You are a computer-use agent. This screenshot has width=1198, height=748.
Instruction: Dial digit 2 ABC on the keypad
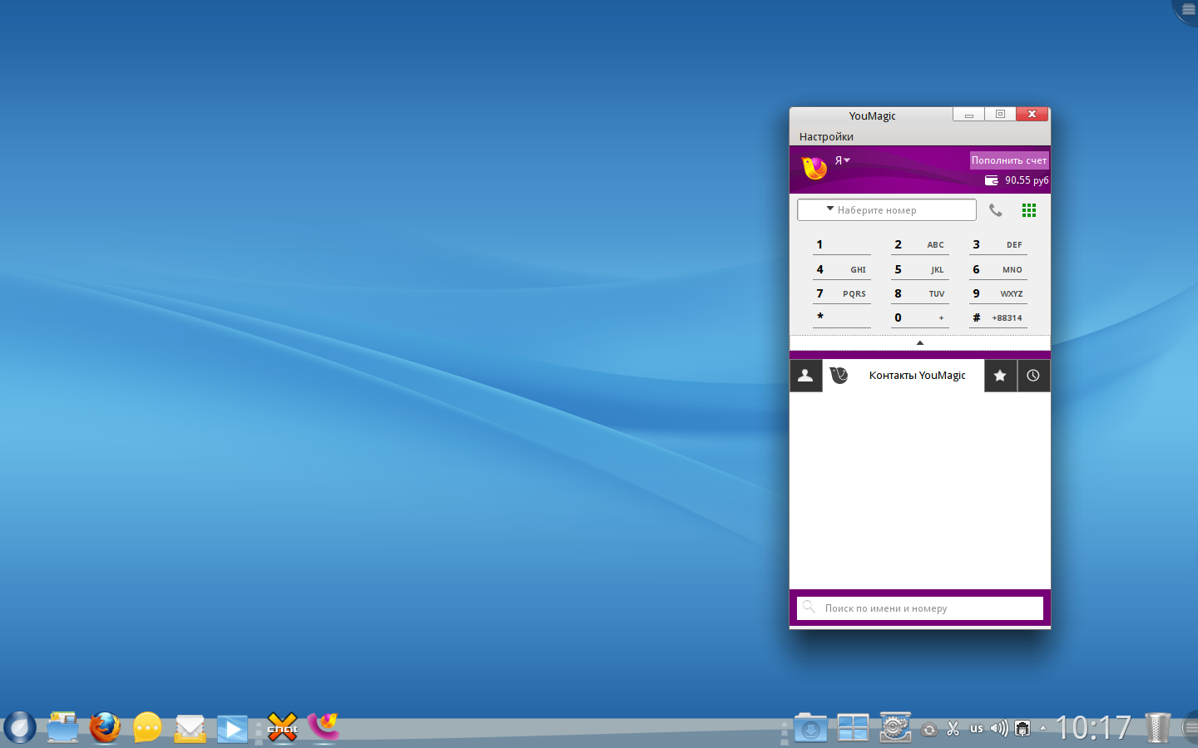(920, 244)
